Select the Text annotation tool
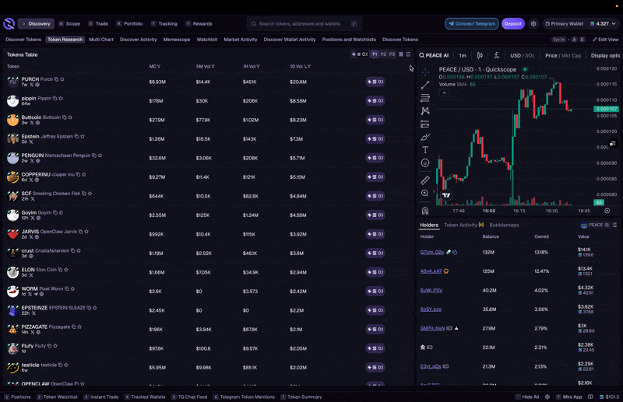The image size is (623, 402). point(425,150)
